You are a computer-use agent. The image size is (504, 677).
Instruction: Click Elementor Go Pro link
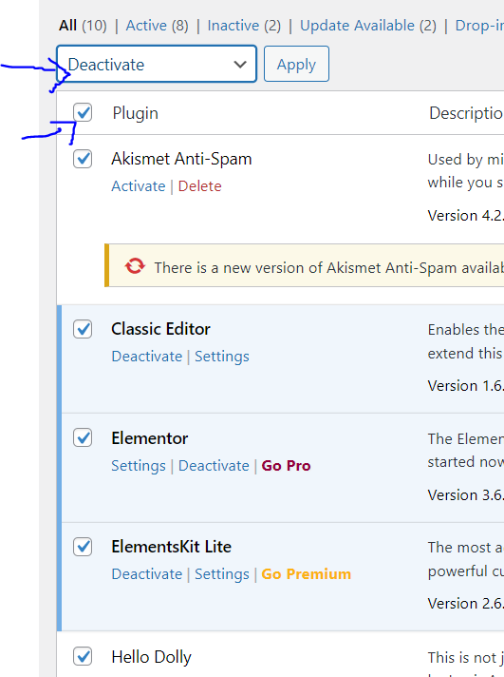286,466
